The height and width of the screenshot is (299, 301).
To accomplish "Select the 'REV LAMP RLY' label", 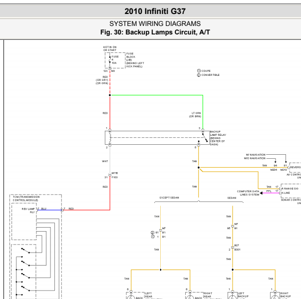I will pyautogui.click(x=28, y=210).
